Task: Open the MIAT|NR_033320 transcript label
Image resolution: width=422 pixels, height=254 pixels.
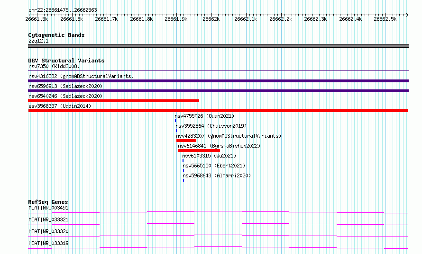Action: click(x=48, y=231)
